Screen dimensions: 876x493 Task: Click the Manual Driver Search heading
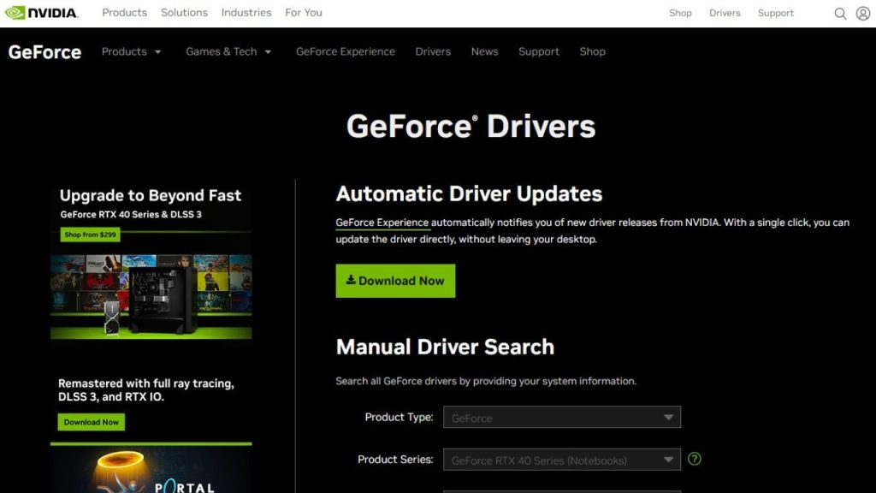click(x=445, y=347)
